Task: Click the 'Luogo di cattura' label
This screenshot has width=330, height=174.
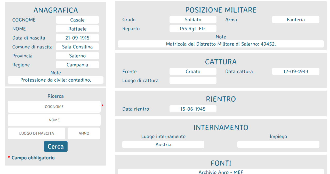Action: pos(140,80)
